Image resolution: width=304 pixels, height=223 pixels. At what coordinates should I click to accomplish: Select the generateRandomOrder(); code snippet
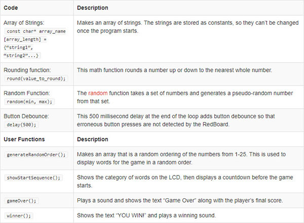pos(36,155)
